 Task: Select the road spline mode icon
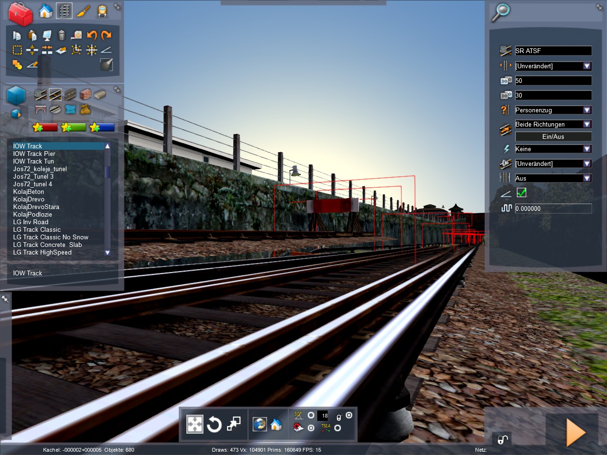tap(71, 95)
